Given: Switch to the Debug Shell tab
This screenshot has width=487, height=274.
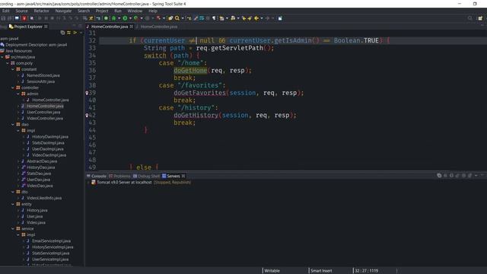Looking at the screenshot, I should pos(146,176).
